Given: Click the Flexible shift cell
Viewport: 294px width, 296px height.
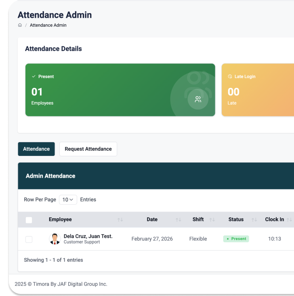Looking at the screenshot, I should tap(198, 239).
